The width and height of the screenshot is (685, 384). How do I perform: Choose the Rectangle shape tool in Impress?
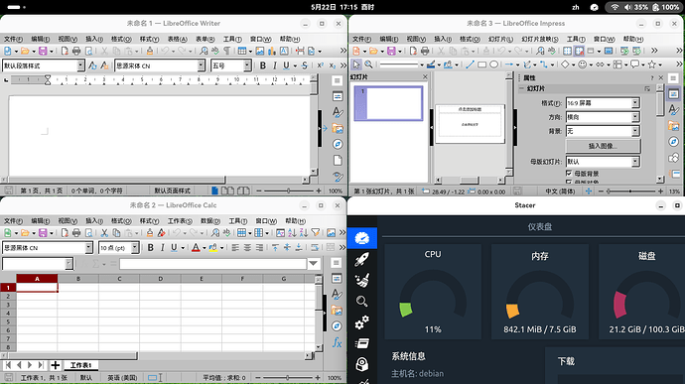pyautogui.click(x=481, y=64)
